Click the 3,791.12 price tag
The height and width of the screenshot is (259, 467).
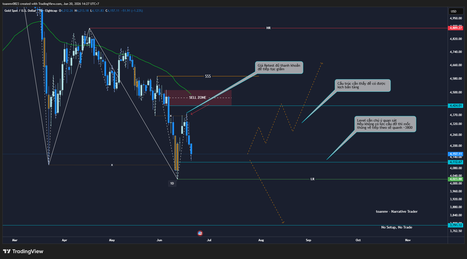(x=456, y=225)
